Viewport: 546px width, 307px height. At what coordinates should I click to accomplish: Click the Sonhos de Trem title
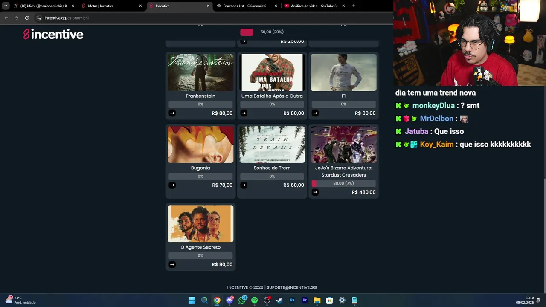272,168
